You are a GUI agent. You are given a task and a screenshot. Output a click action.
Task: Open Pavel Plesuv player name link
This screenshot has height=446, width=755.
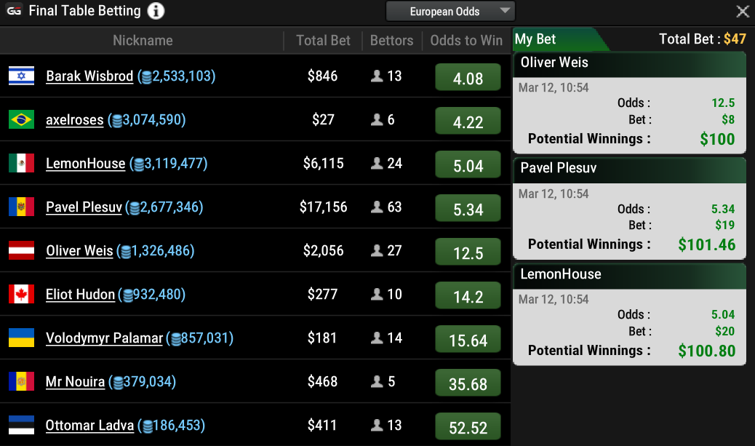(84, 207)
